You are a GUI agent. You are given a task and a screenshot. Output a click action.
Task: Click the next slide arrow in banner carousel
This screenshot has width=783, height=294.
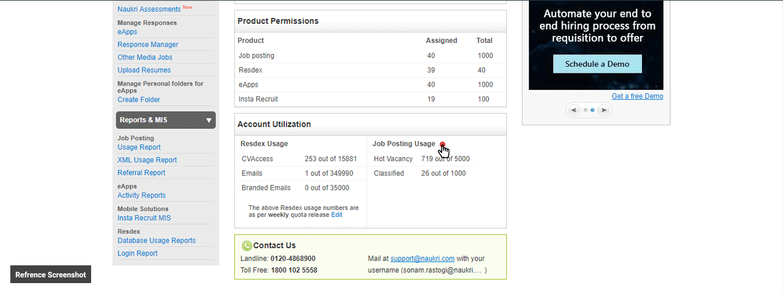pyautogui.click(x=603, y=110)
